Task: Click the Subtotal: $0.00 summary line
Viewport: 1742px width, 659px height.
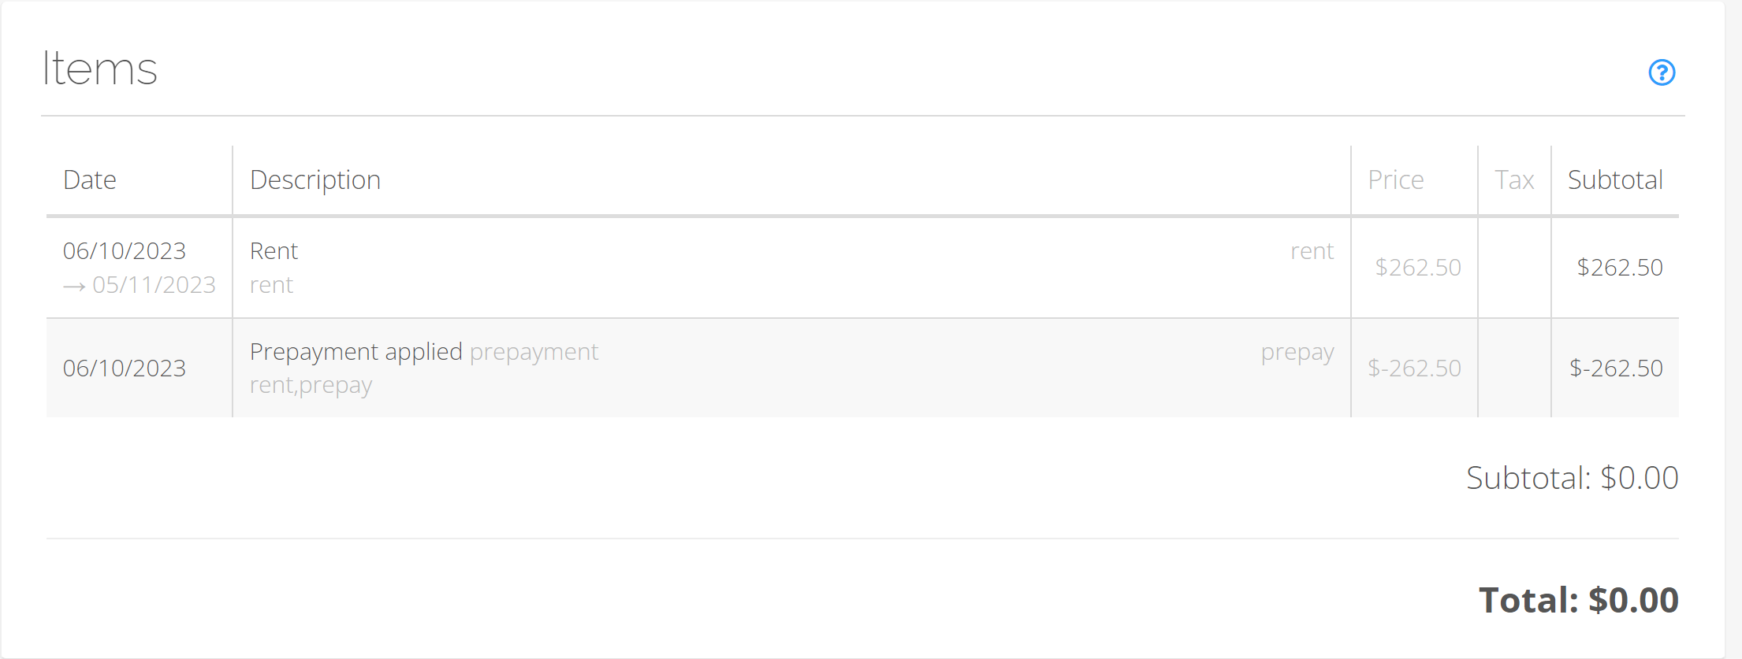Action: click(x=1572, y=478)
